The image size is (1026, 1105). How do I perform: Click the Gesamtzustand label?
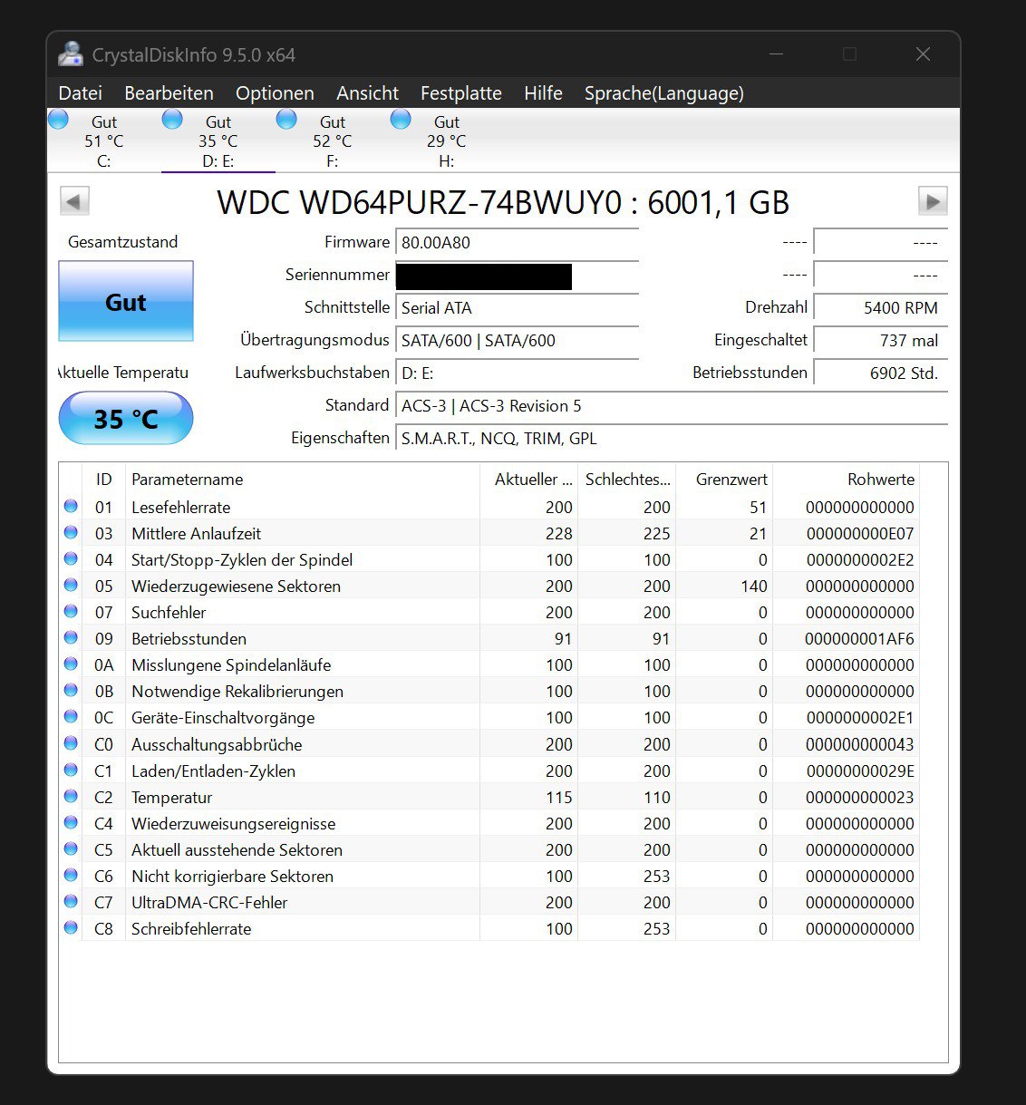pos(123,242)
